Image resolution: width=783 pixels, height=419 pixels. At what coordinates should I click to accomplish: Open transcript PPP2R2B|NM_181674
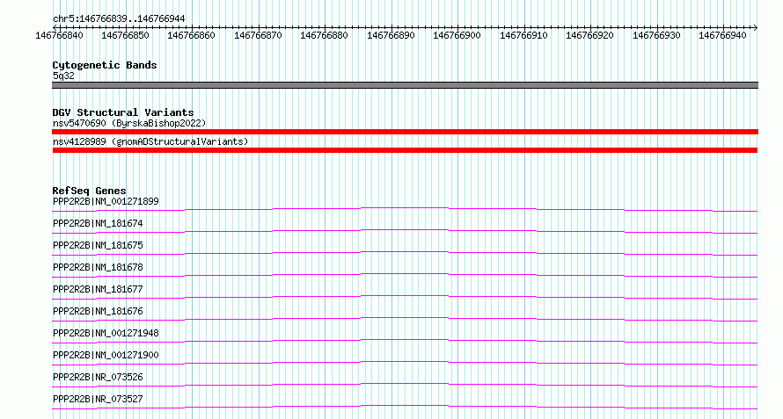(98, 223)
